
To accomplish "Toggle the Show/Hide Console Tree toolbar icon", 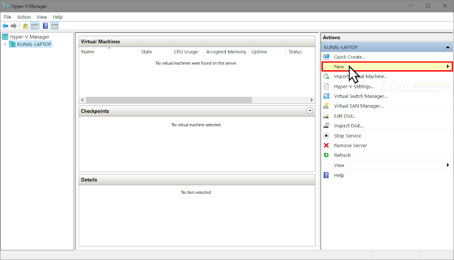I will pyautogui.click(x=35, y=26).
